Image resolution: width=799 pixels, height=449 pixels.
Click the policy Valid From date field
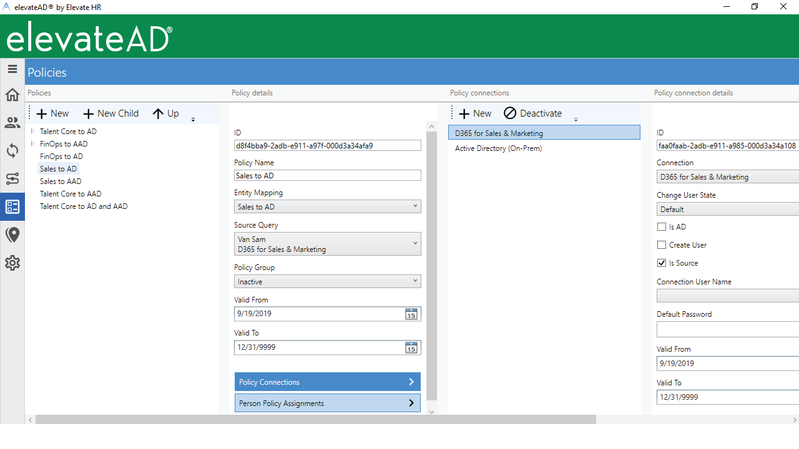(318, 314)
